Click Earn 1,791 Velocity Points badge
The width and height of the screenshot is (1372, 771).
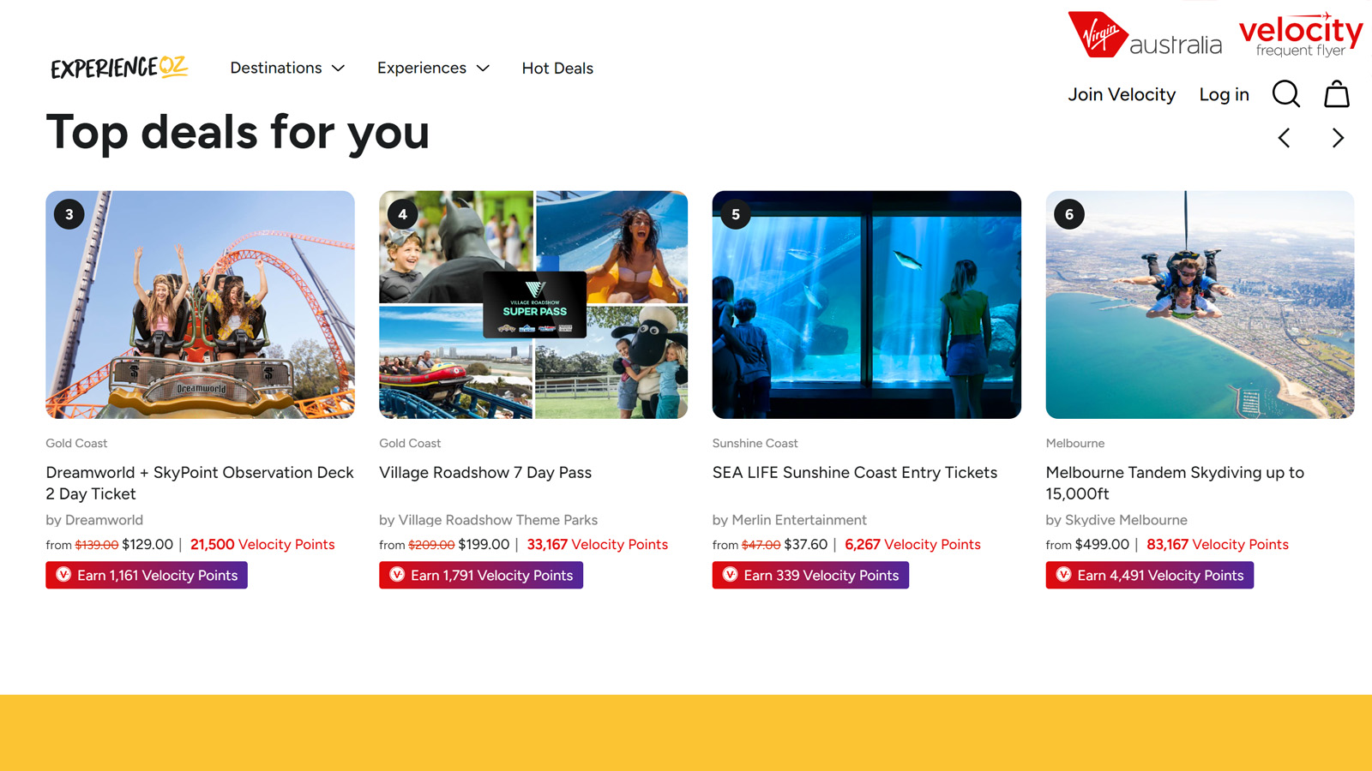point(481,575)
